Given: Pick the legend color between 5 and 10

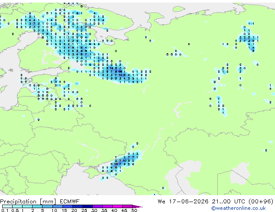Looking at the screenshot, I should (47, 206).
